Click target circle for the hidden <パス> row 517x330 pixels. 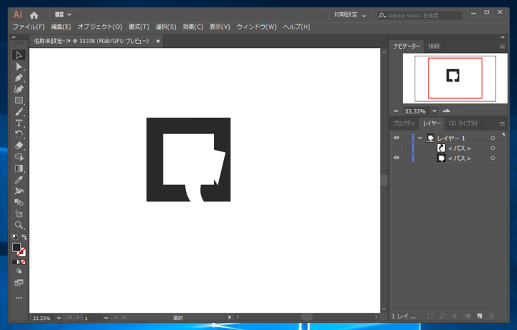pyautogui.click(x=493, y=148)
